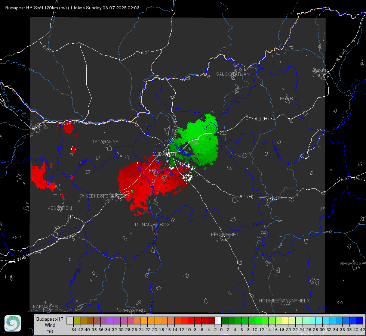Click the 'A 4 (H)' road label
This screenshot has width=366, height=336.
(246, 197)
